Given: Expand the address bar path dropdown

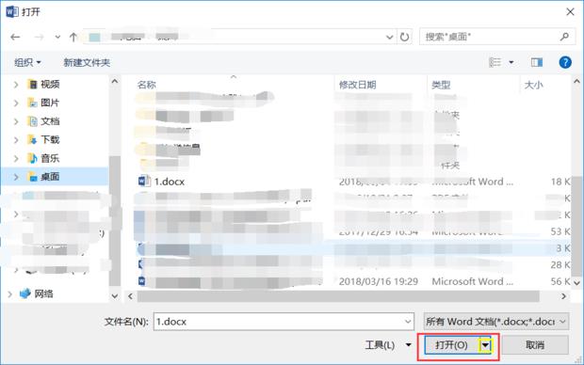Looking at the screenshot, I should tap(389, 37).
